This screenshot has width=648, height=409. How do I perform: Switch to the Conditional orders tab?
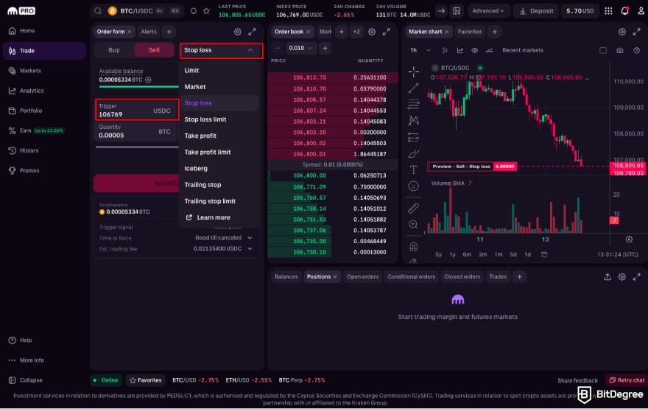411,276
